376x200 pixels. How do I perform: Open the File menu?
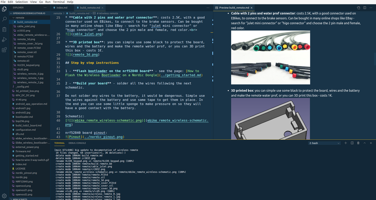coord(3,2)
